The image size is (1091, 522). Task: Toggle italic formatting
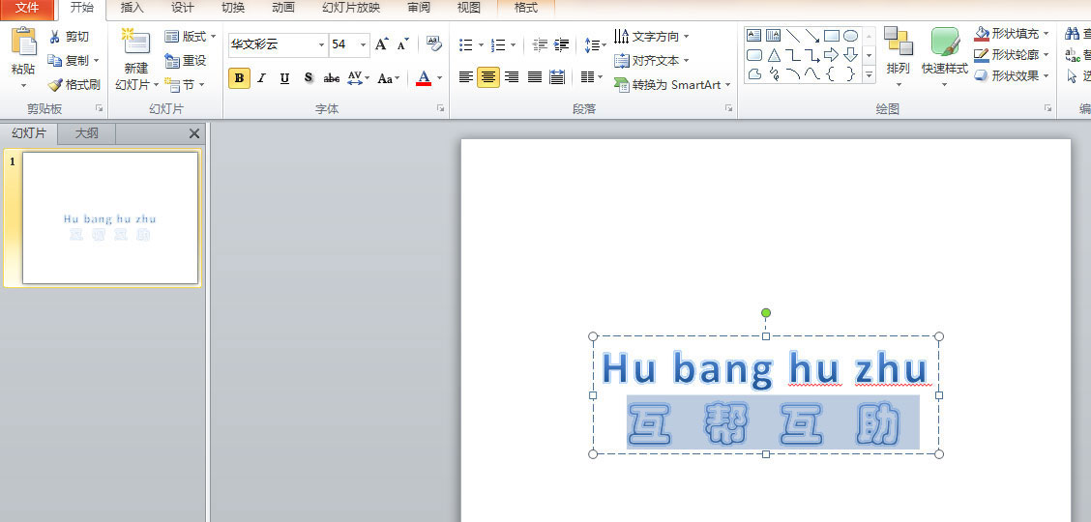coord(261,78)
